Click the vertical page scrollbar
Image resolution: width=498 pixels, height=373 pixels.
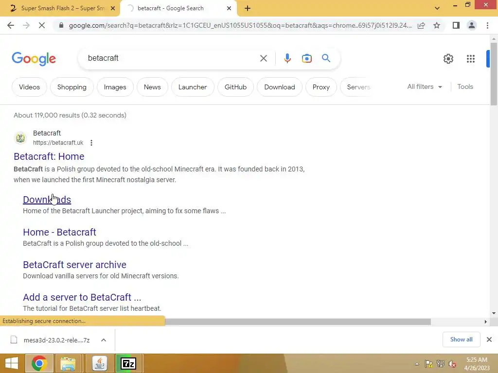[x=494, y=74]
